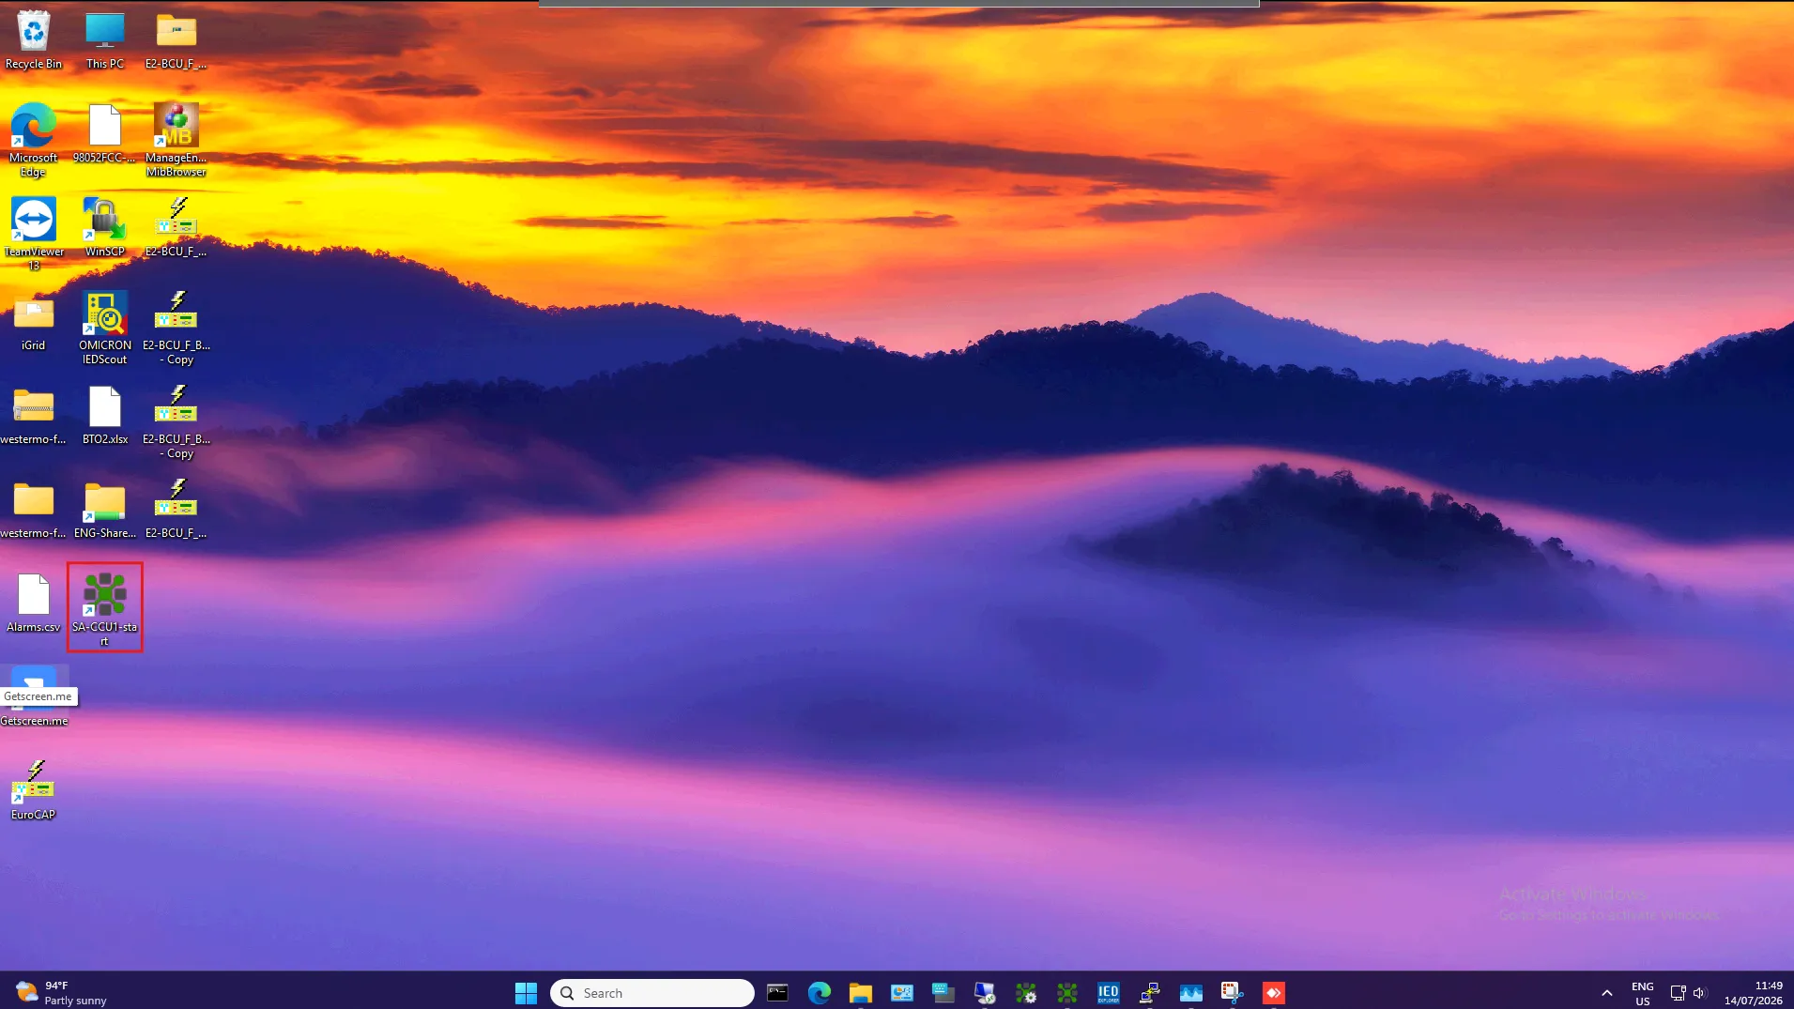Open This PC desktop icon
Image resolution: width=1794 pixels, height=1009 pixels.
pos(105,39)
